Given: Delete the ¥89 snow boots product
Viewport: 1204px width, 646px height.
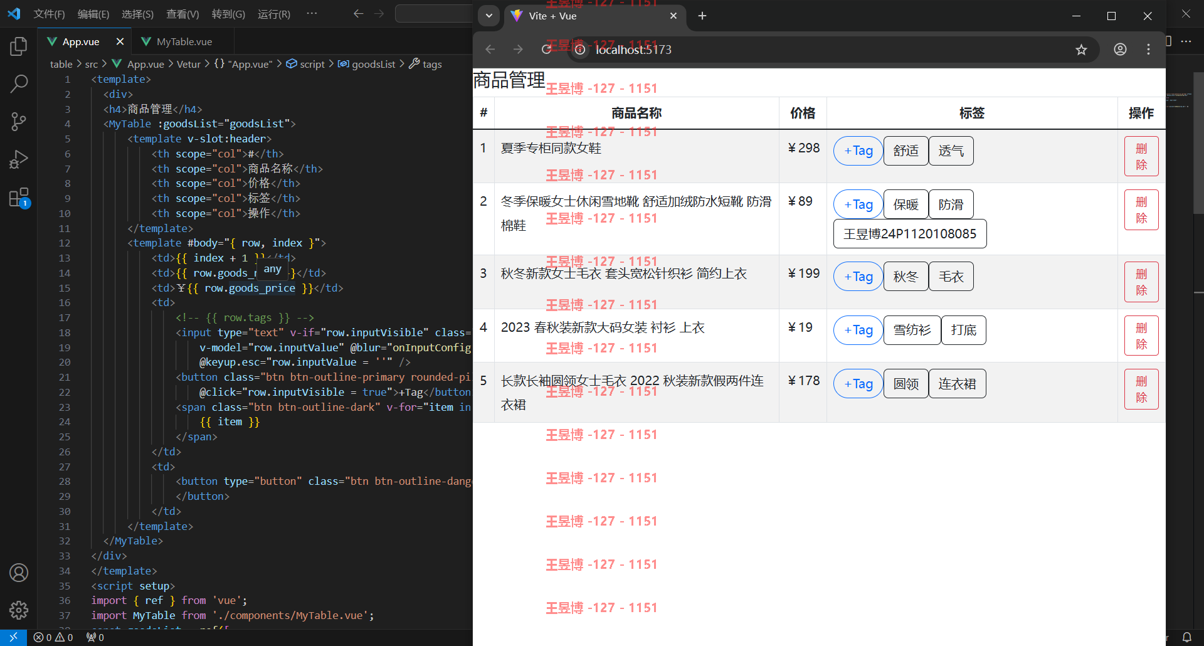Looking at the screenshot, I should pyautogui.click(x=1141, y=209).
